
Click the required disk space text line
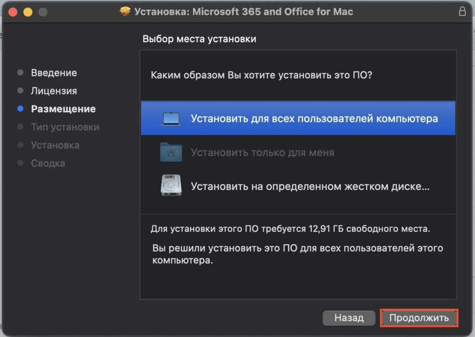(290, 229)
